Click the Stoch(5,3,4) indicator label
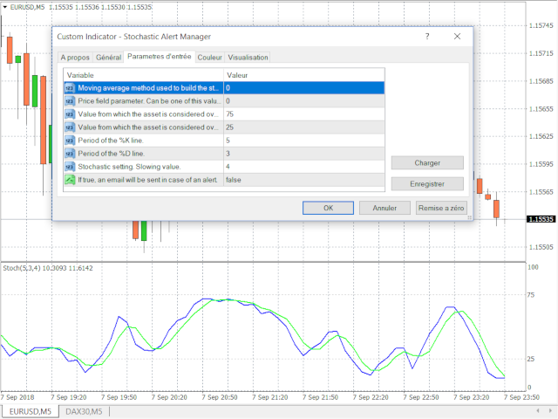 (x=48, y=268)
